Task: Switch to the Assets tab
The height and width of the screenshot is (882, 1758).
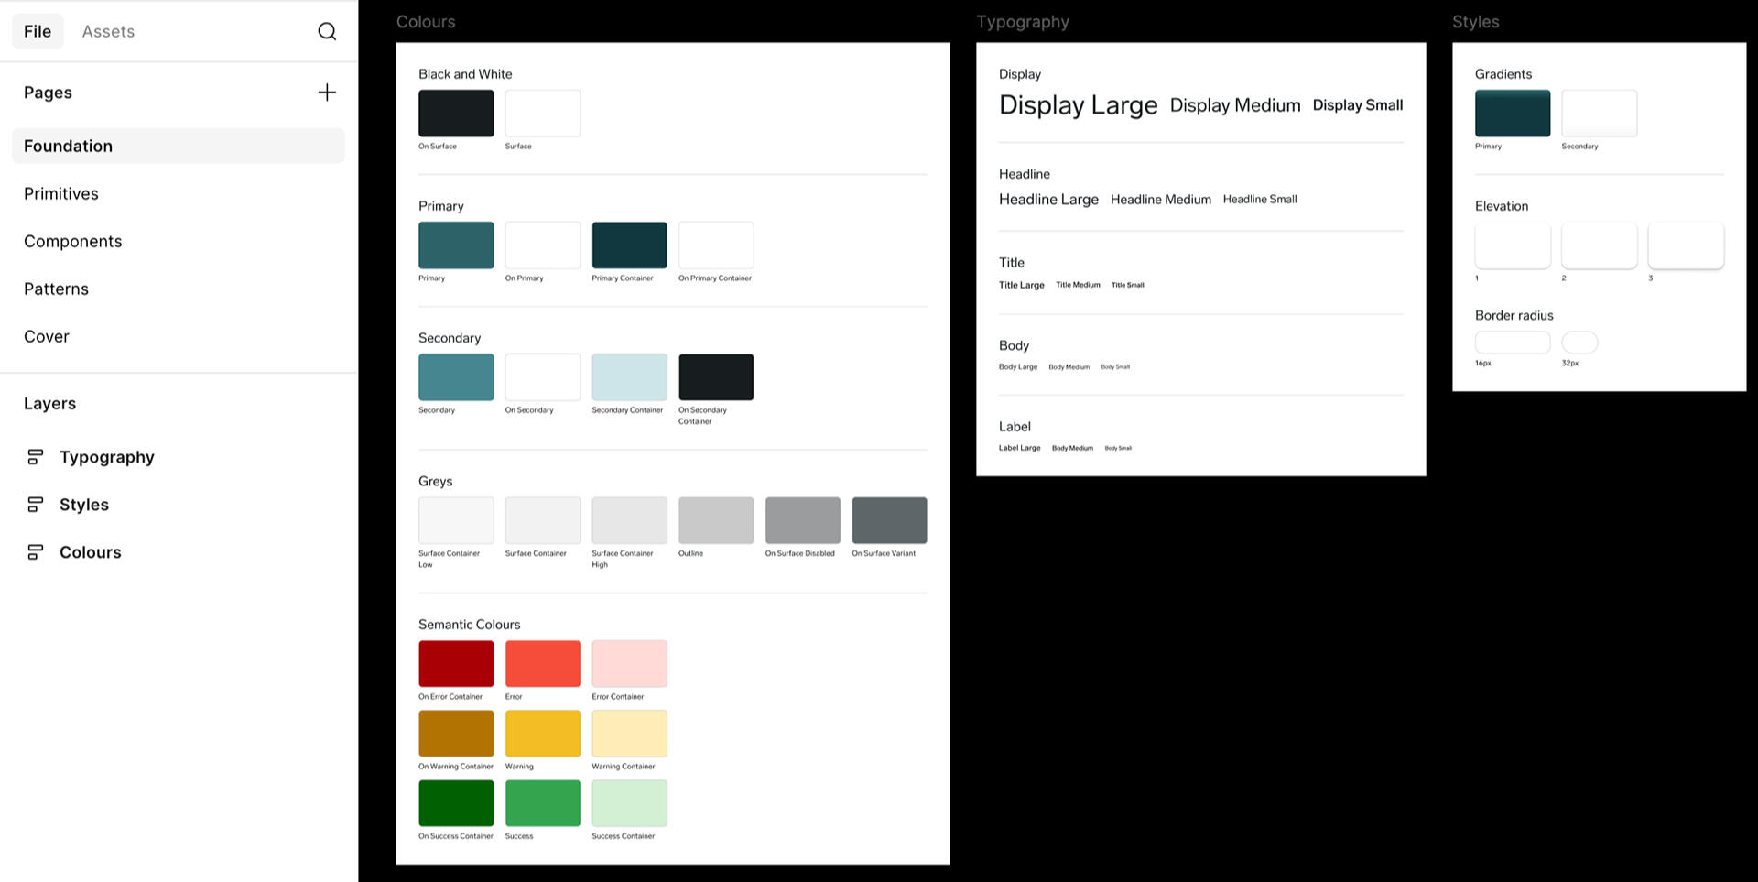Action: pos(108,32)
